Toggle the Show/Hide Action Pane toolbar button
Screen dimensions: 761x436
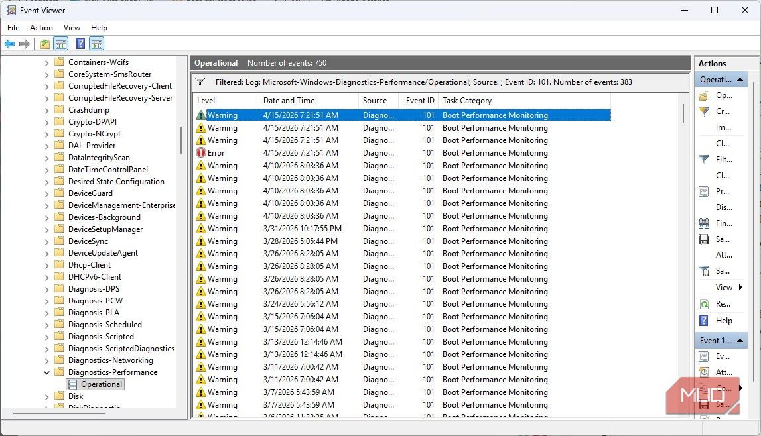click(97, 44)
